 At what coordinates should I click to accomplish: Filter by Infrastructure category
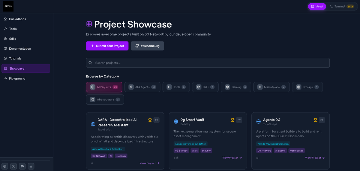pos(105,100)
